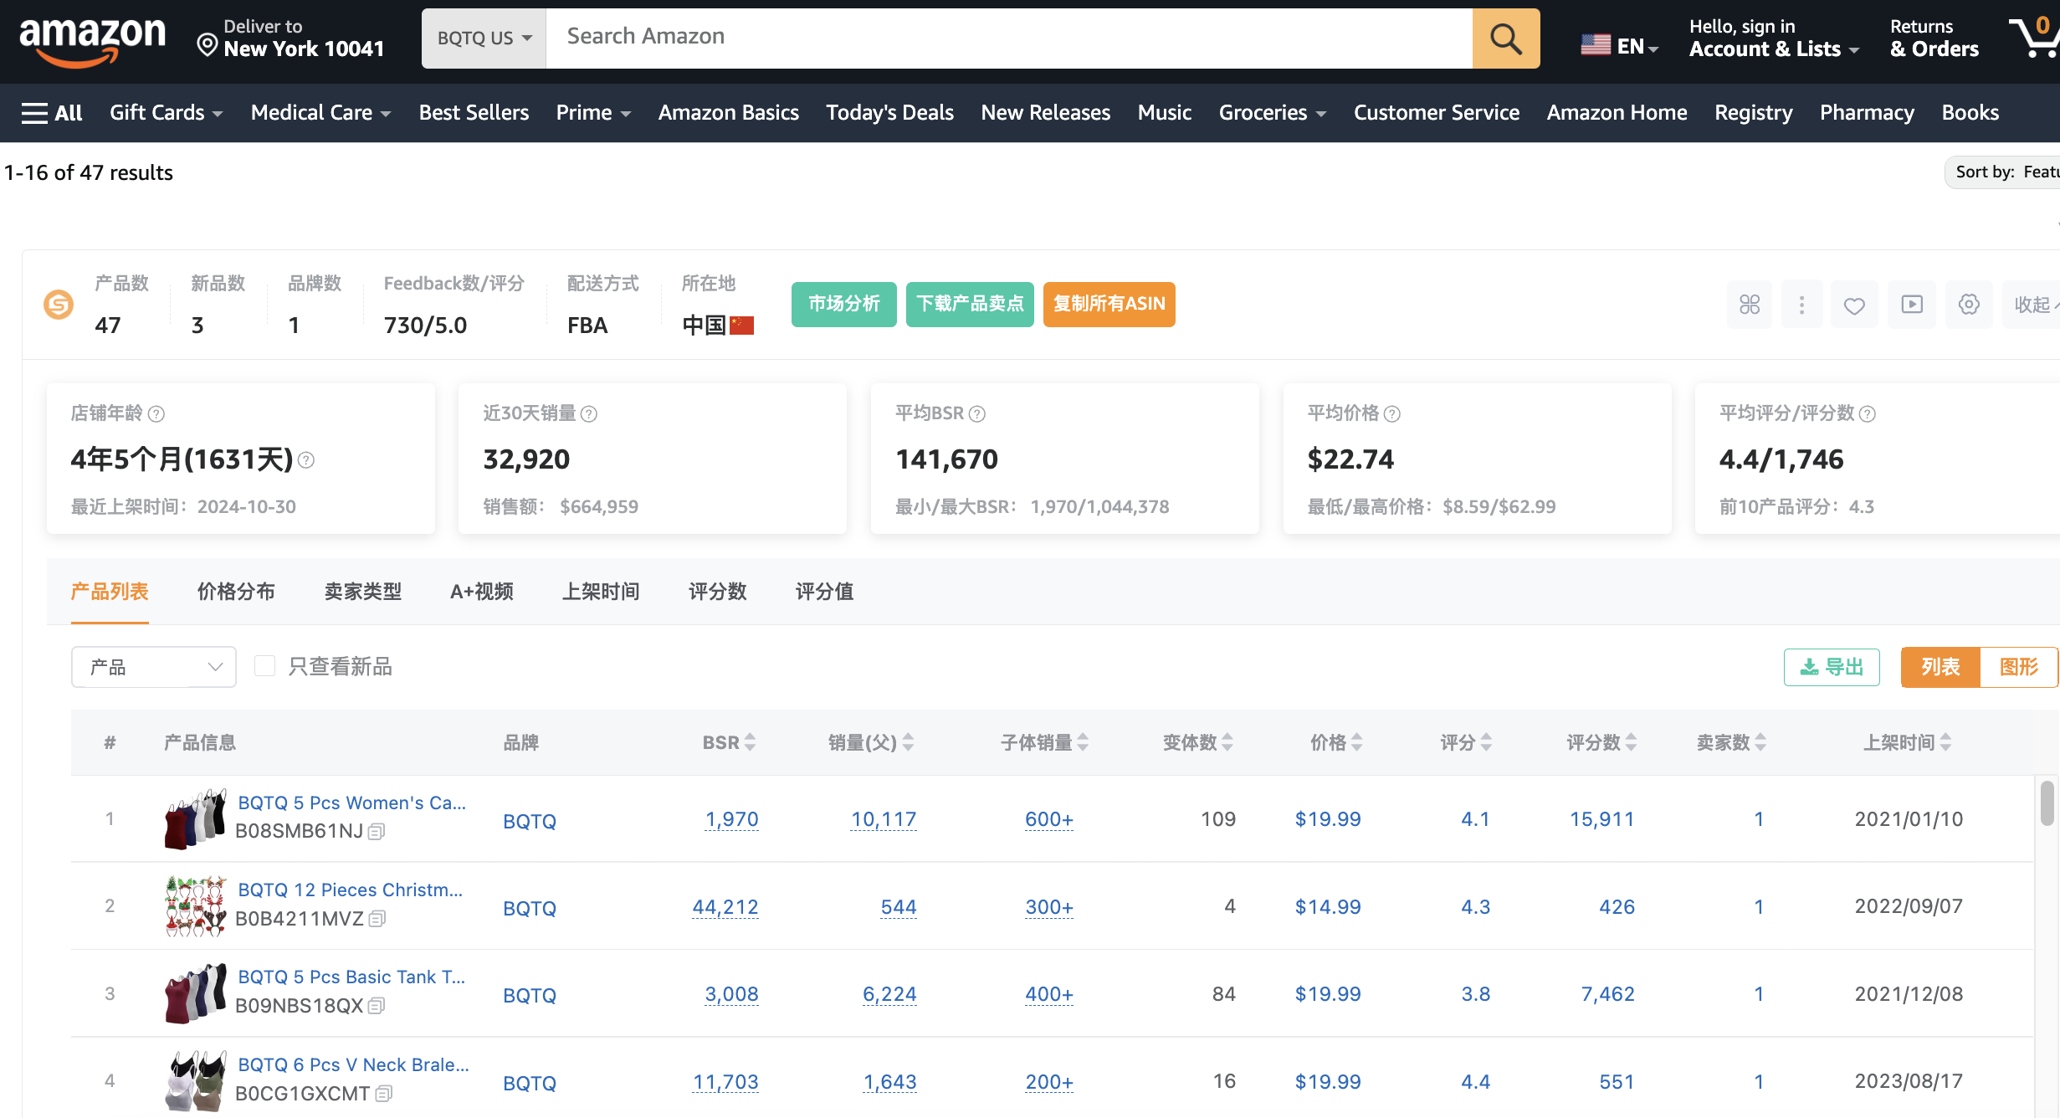Switch to A+视频 tab

tap(482, 592)
